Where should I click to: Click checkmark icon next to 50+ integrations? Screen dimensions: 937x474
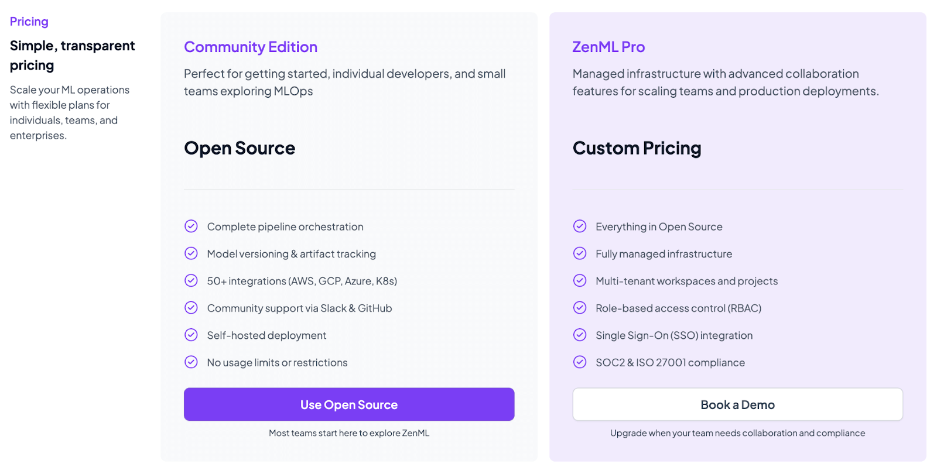pos(191,281)
